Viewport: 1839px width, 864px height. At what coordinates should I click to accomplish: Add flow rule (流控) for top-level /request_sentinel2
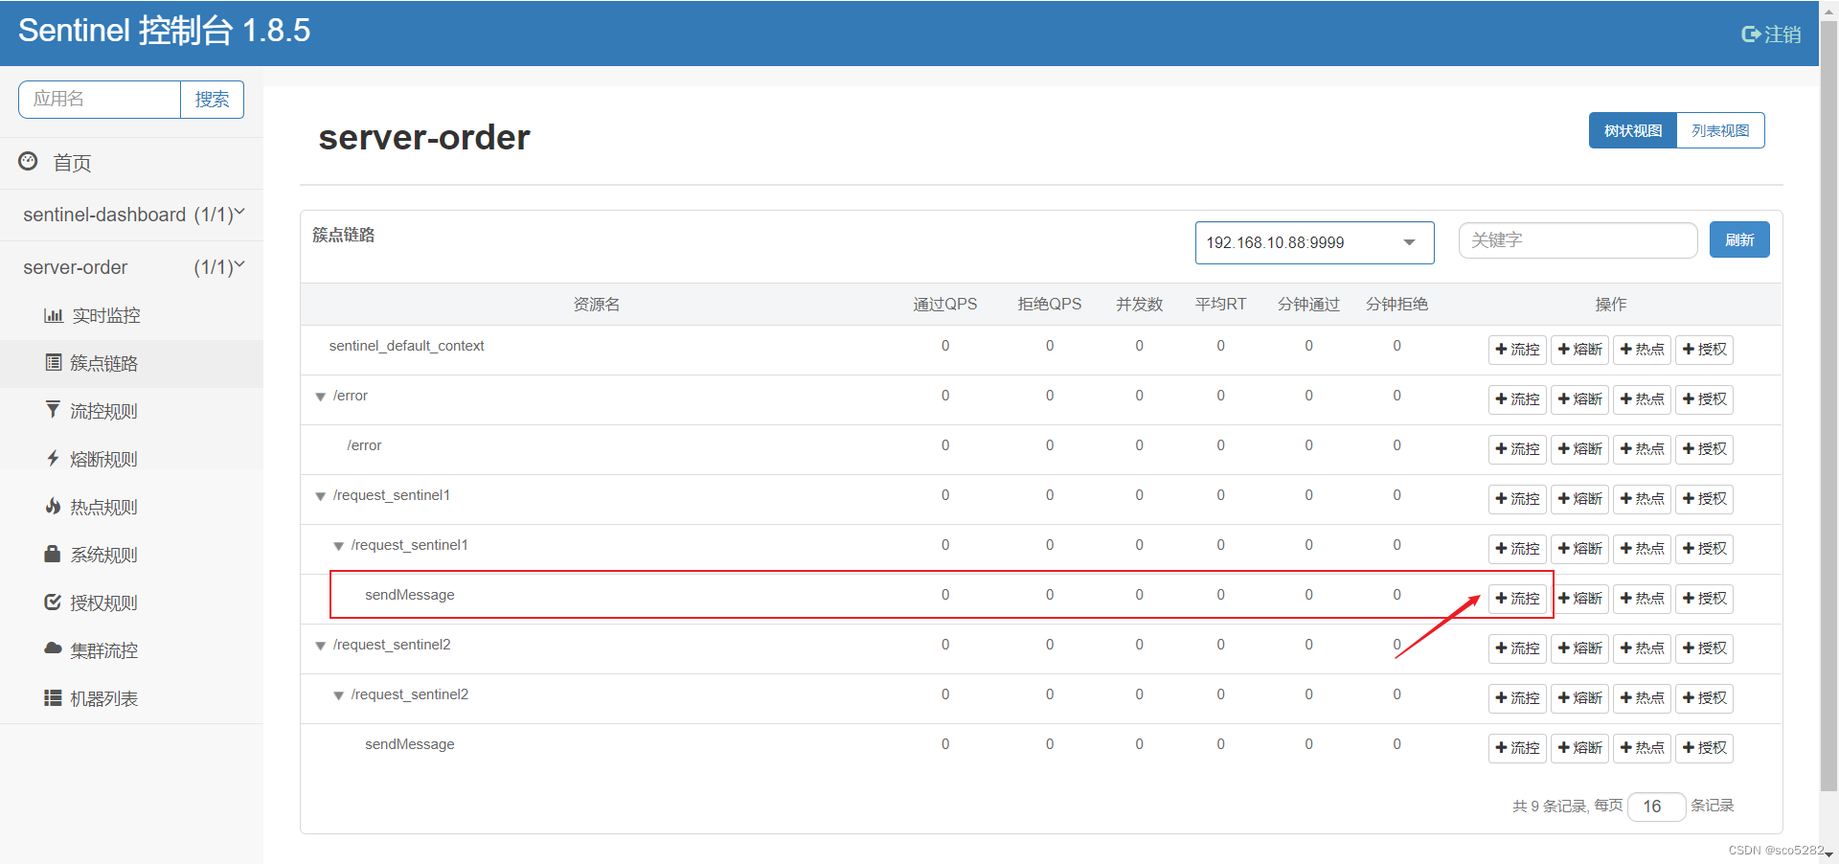pyautogui.click(x=1517, y=648)
